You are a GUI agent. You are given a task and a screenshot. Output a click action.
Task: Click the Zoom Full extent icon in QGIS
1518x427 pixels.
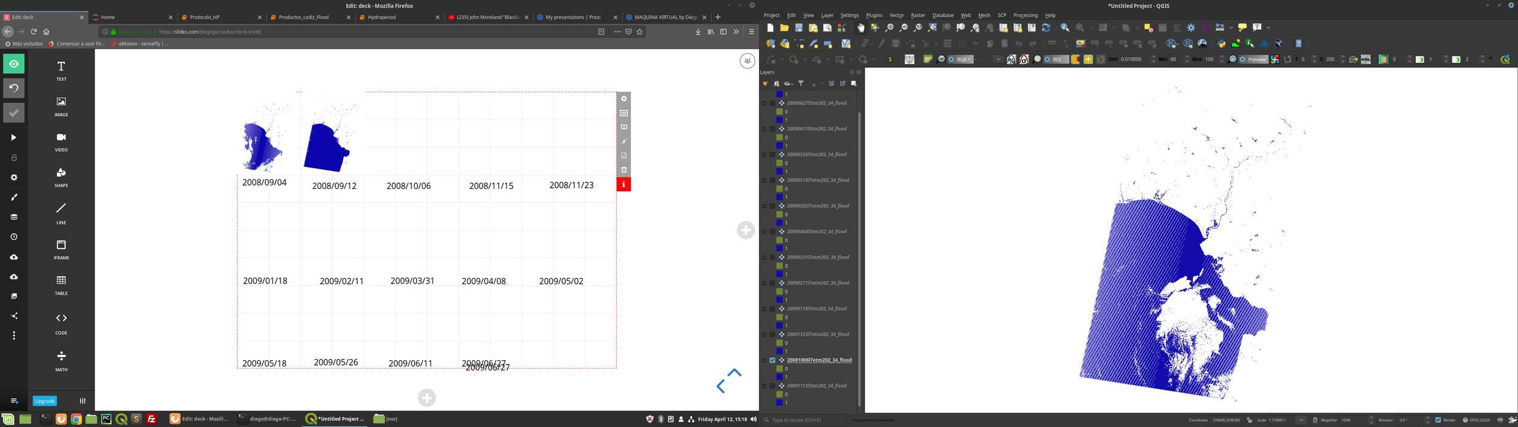point(932,28)
